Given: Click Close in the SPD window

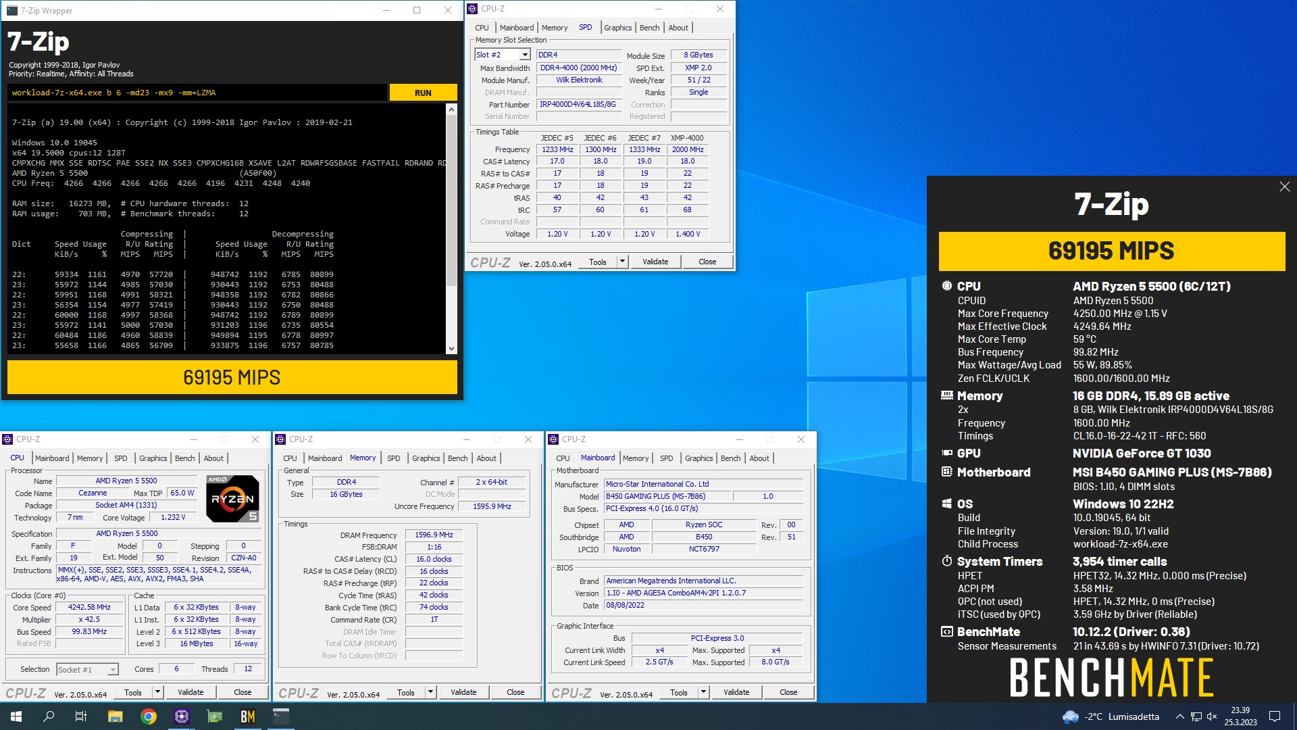Looking at the screenshot, I should tap(707, 262).
